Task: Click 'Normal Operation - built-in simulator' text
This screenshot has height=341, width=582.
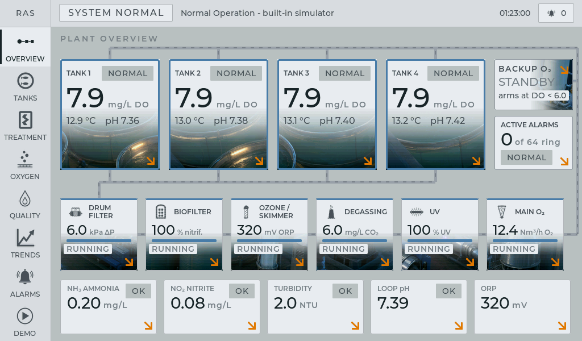Action: coord(257,14)
